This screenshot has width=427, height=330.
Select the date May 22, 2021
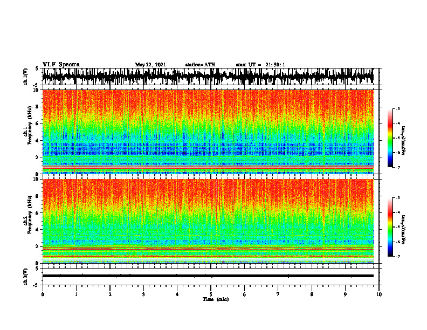(150, 65)
